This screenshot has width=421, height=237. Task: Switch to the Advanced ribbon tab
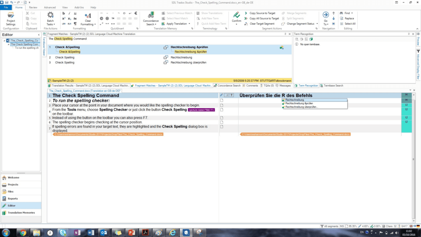(49, 7)
